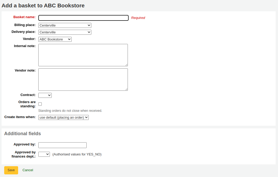Image resolution: width=278 pixels, height=177 pixels.
Task: Click the Delivery place dropdown arrow
Action: click(x=89, y=32)
